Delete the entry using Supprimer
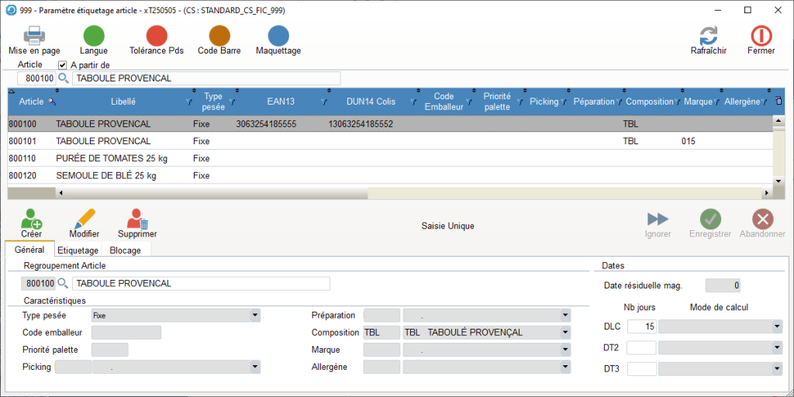This screenshot has width=794, height=397. [137, 219]
